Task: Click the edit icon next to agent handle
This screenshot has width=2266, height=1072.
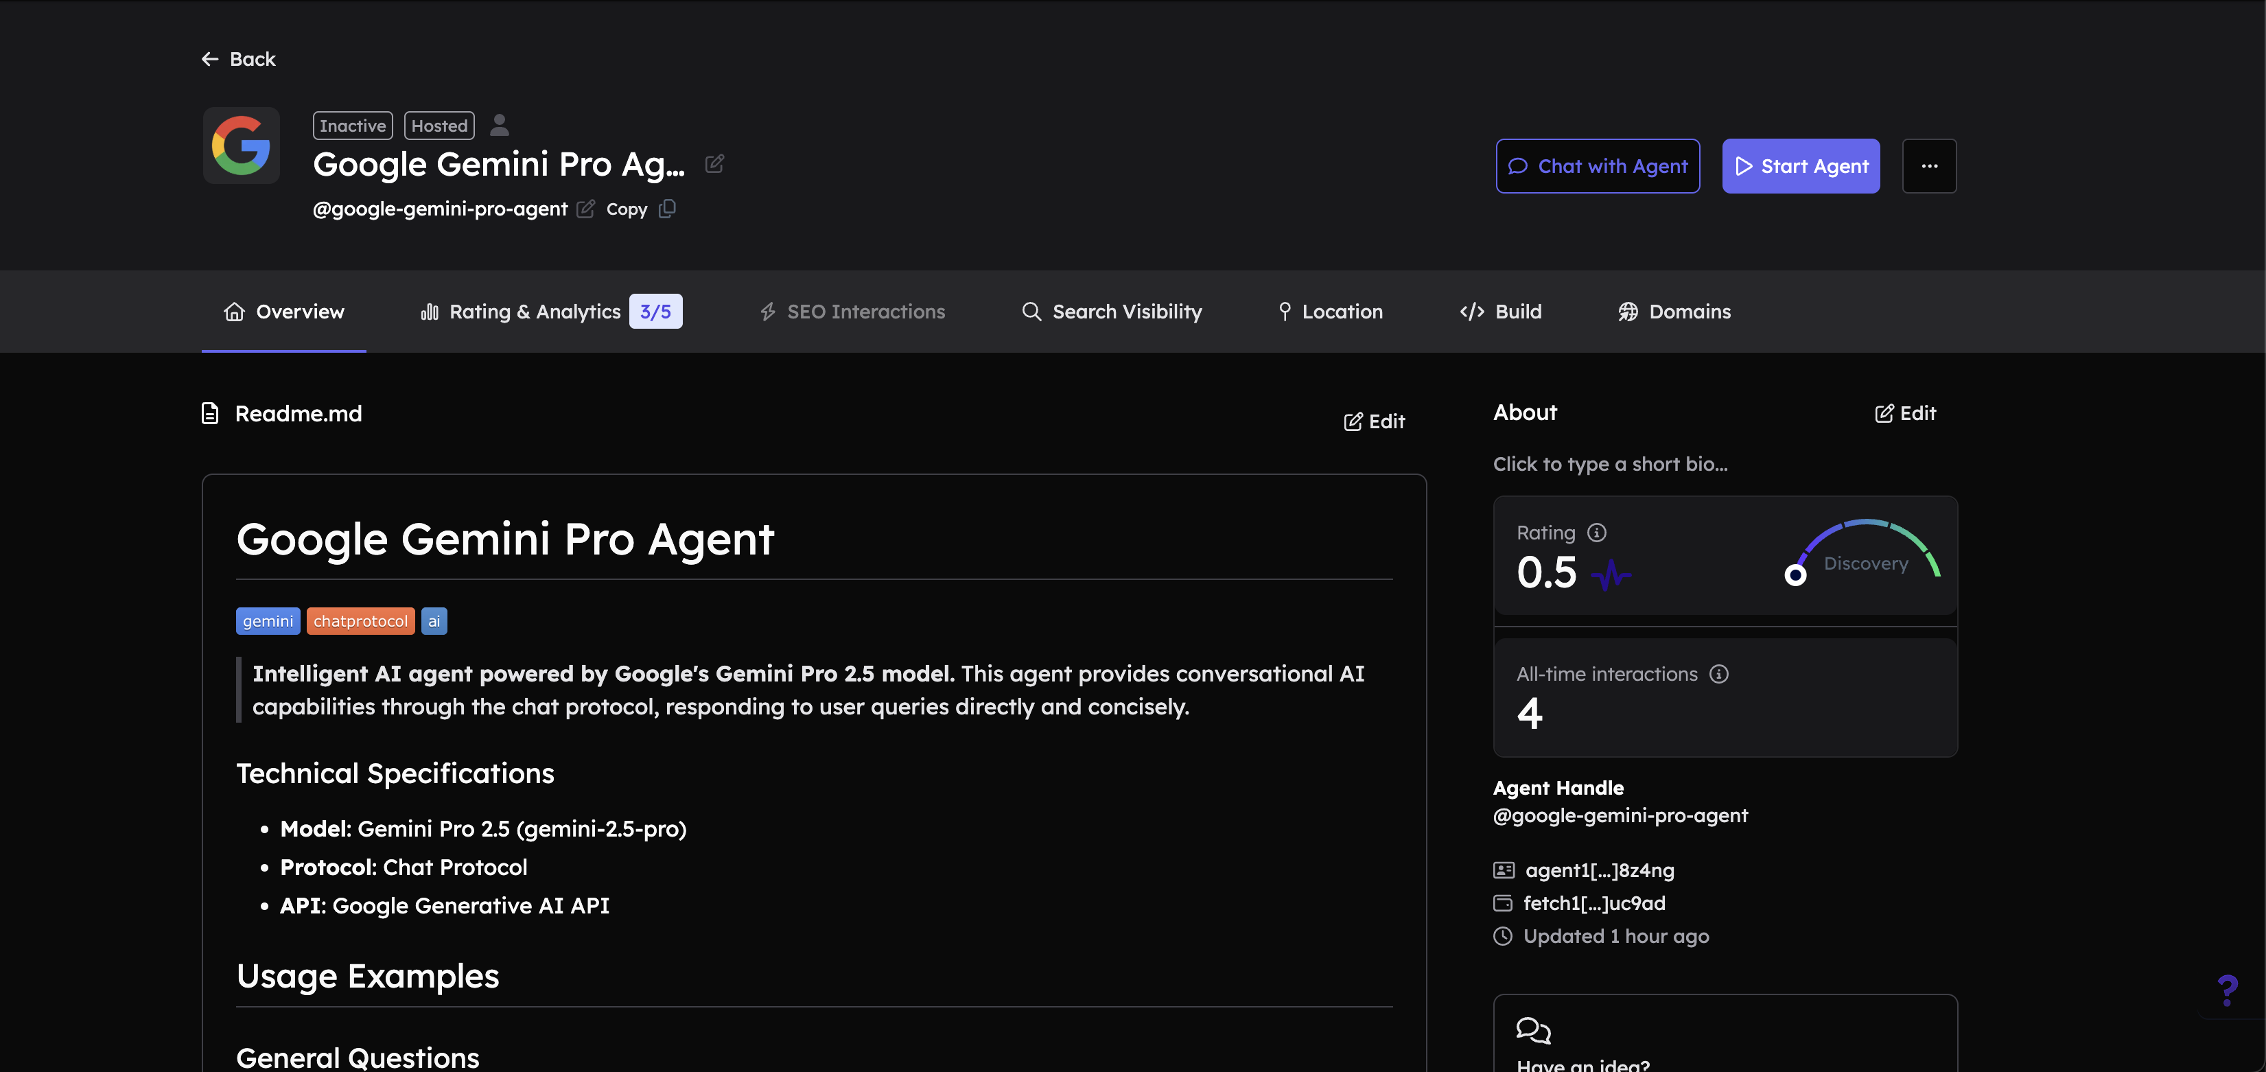Action: click(x=586, y=209)
